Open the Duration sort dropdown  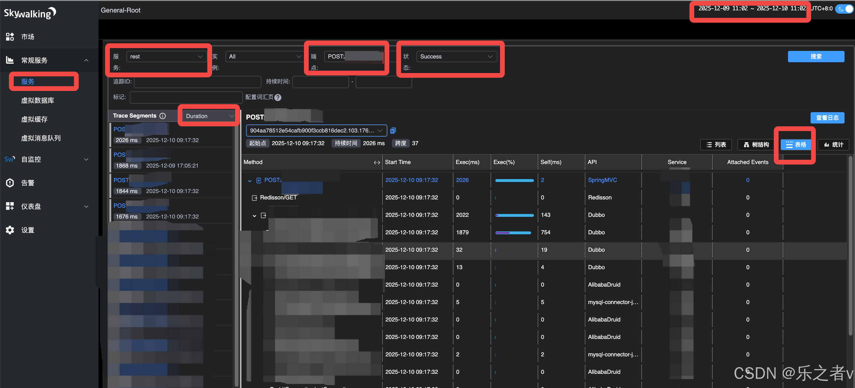(209, 116)
